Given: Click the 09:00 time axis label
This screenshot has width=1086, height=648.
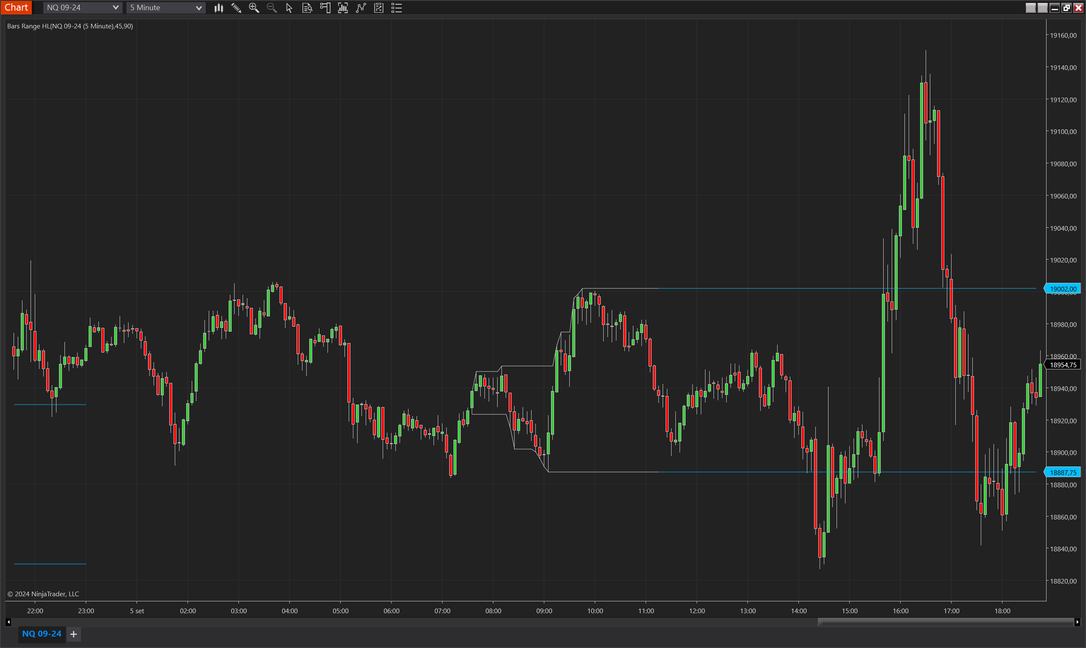Looking at the screenshot, I should (x=544, y=611).
